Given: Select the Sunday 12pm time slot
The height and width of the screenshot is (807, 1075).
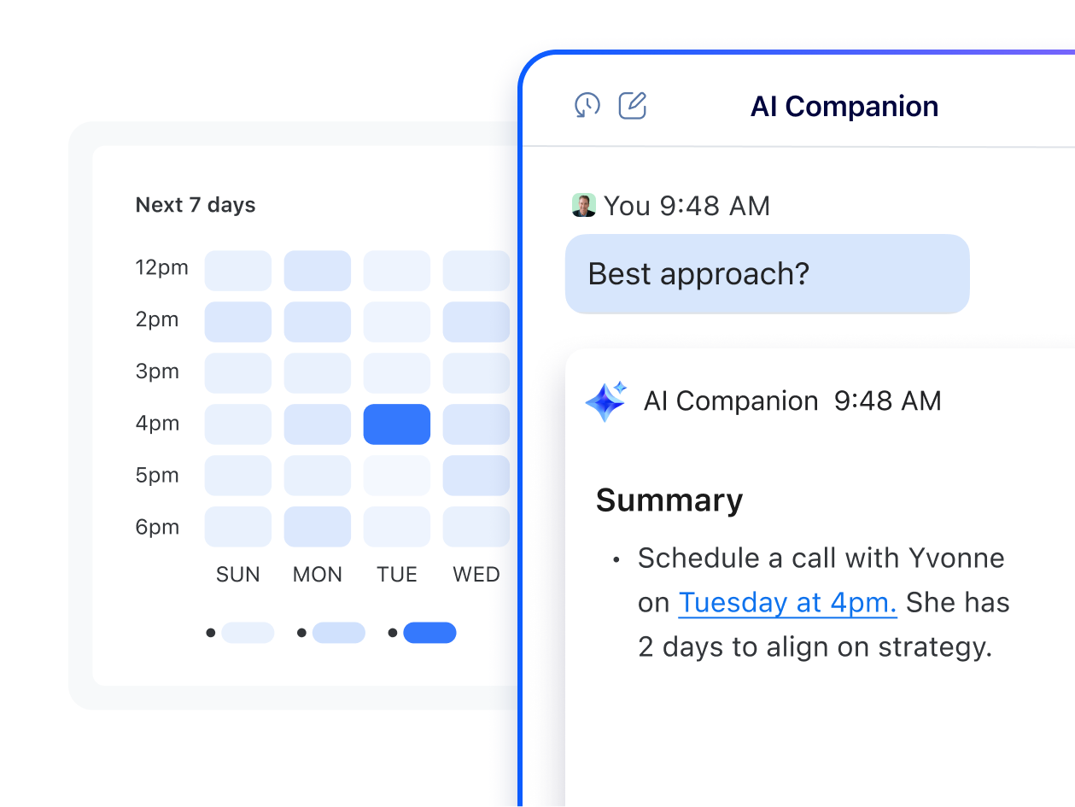Looking at the screenshot, I should tap(237, 271).
